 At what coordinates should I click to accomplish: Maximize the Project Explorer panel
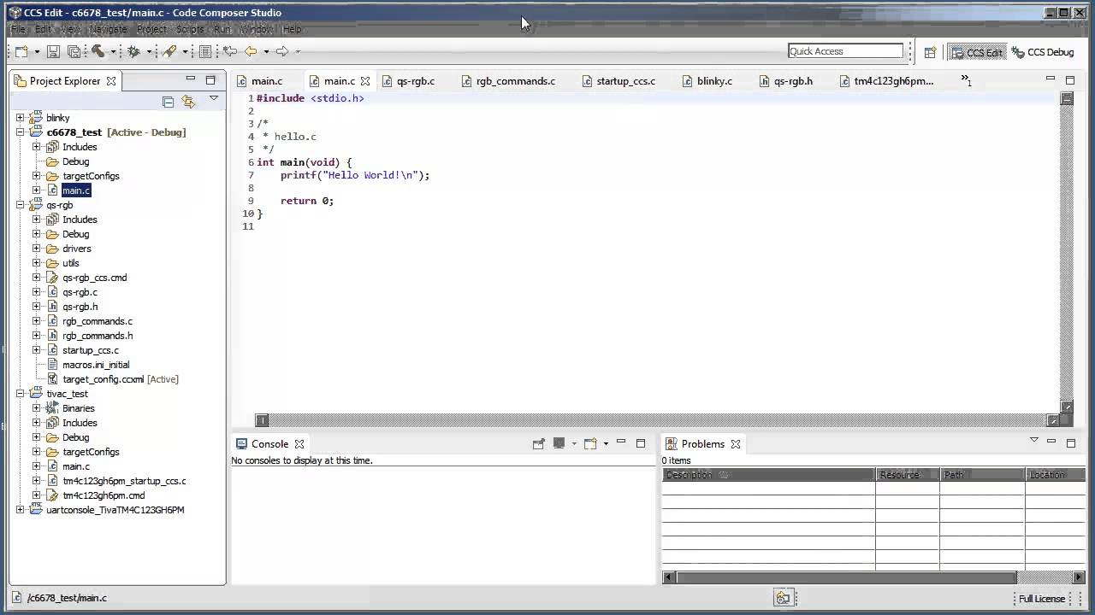[x=210, y=79]
